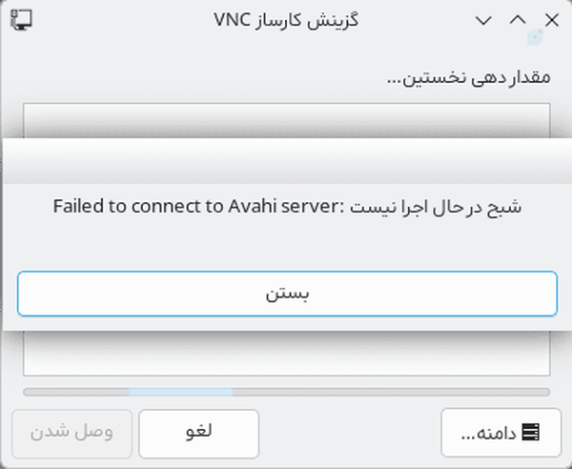
Task: Click the highlighted segment of the progress bar
Action: click(x=180, y=392)
